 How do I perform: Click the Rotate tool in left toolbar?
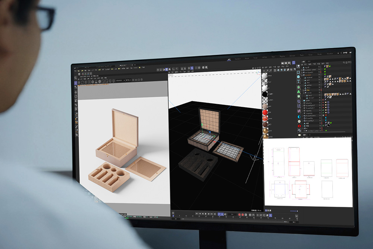pyautogui.click(x=76, y=96)
